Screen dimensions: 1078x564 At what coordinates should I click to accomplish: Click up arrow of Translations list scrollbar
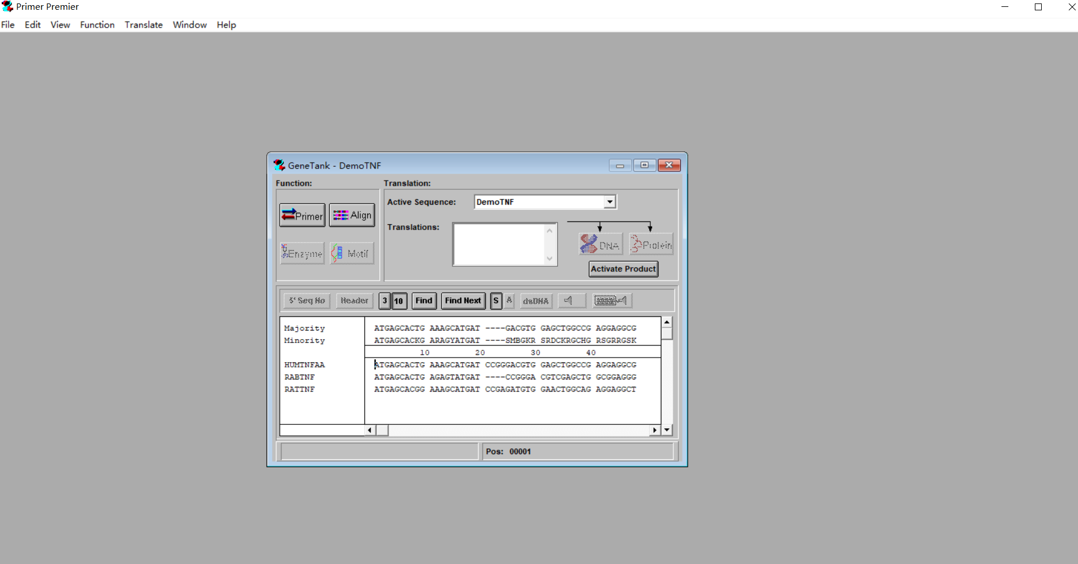[x=550, y=231]
